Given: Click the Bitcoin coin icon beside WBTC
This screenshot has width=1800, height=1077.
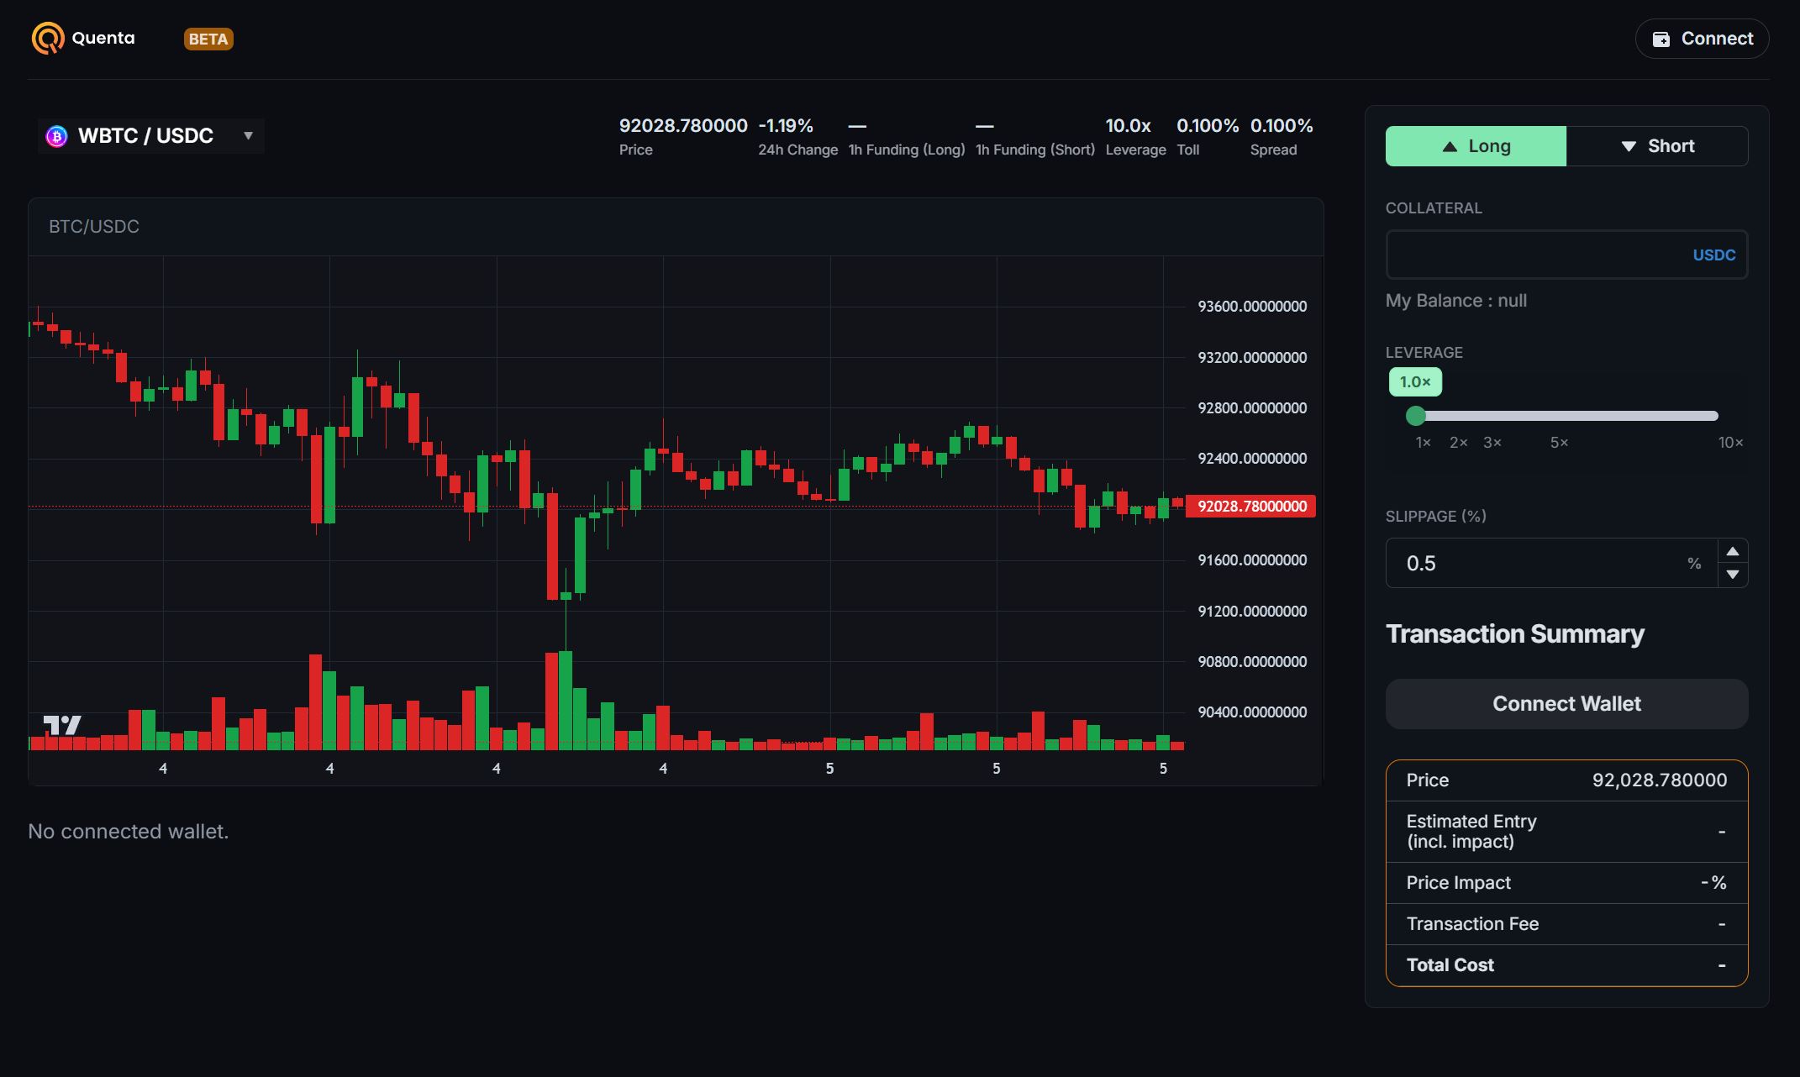Looking at the screenshot, I should [55, 135].
